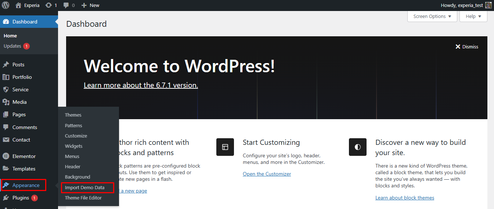Viewport: 494px width, 209px height.
Task: Select Customize in Appearance submenu
Action: pos(76,136)
